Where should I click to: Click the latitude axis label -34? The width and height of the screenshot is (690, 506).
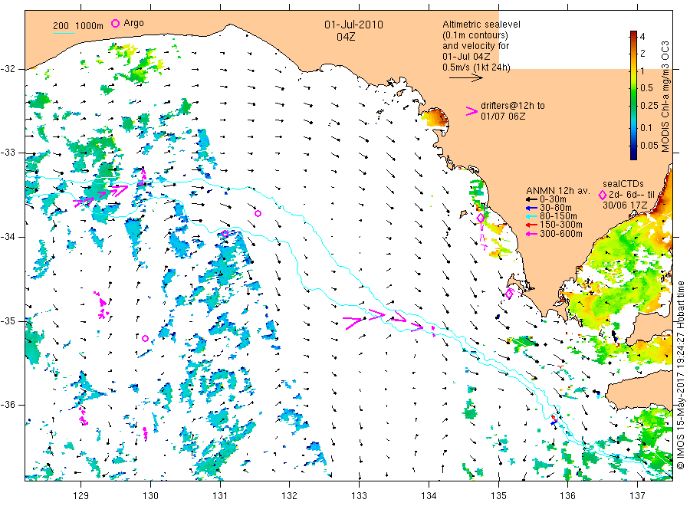(8, 237)
